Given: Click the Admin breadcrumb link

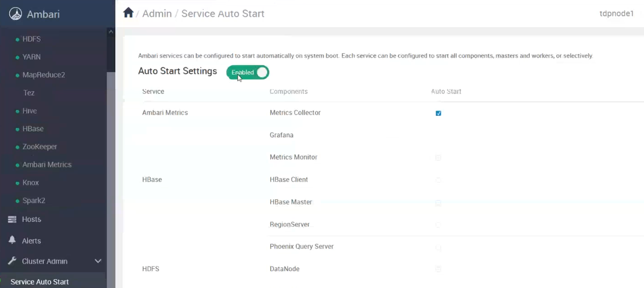Looking at the screenshot, I should pyautogui.click(x=157, y=14).
